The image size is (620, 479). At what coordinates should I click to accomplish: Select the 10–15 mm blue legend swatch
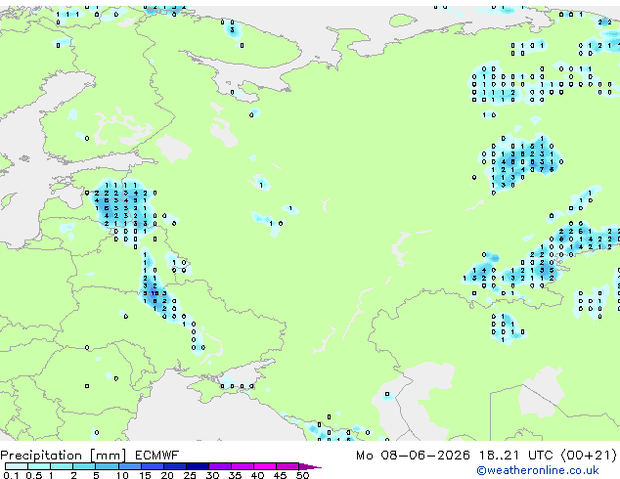[x=129, y=466]
